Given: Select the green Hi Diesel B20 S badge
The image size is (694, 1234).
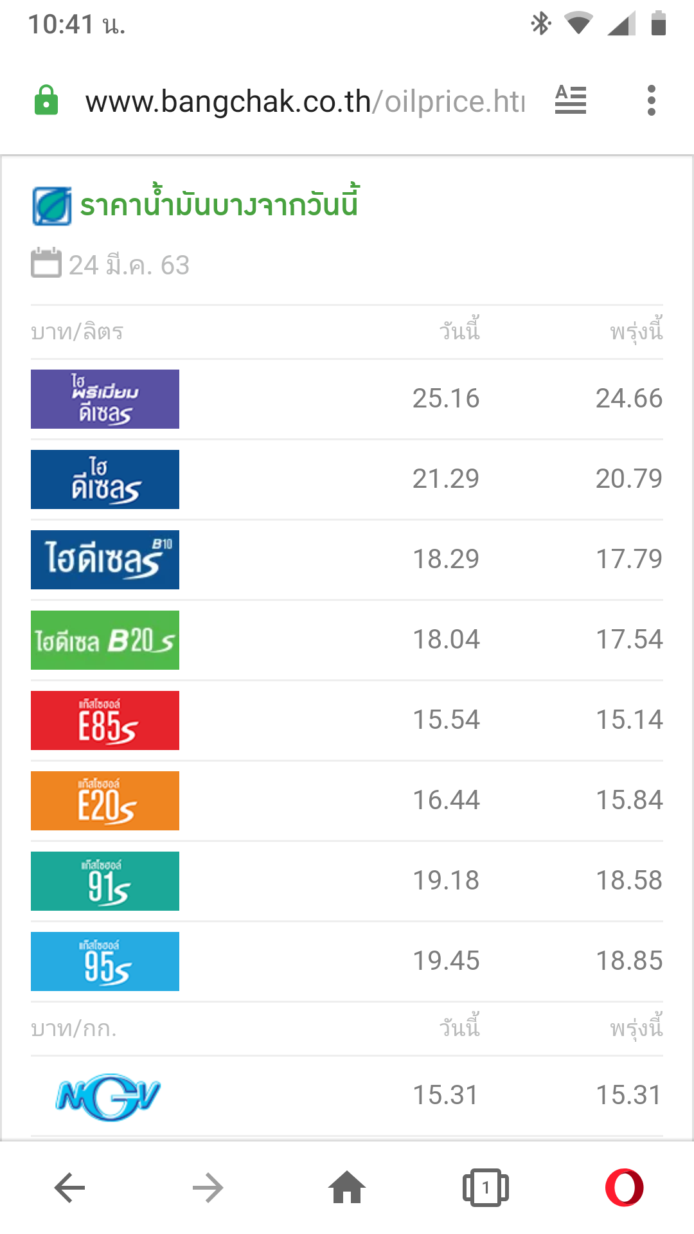Looking at the screenshot, I should 105,640.
